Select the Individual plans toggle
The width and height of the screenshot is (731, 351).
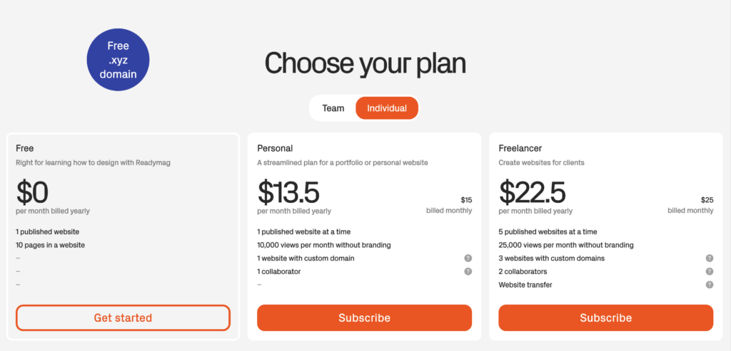point(387,108)
